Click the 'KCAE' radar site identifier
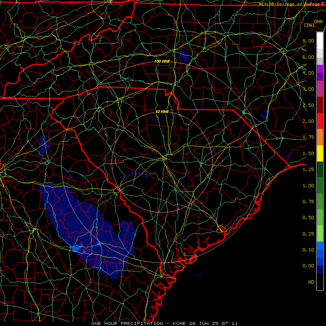Image resolution: width=326 pixels, height=326 pixels. point(180,323)
